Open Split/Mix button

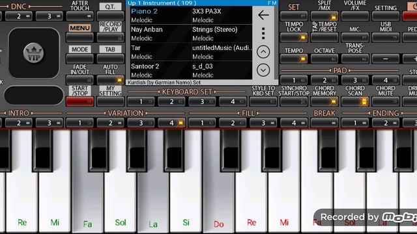[x=324, y=16]
